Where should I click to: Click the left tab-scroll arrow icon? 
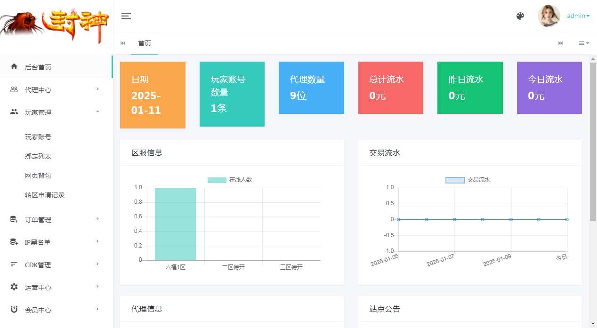coord(123,43)
